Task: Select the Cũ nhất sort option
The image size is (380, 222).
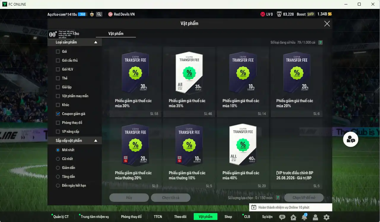Action: (x=58, y=159)
